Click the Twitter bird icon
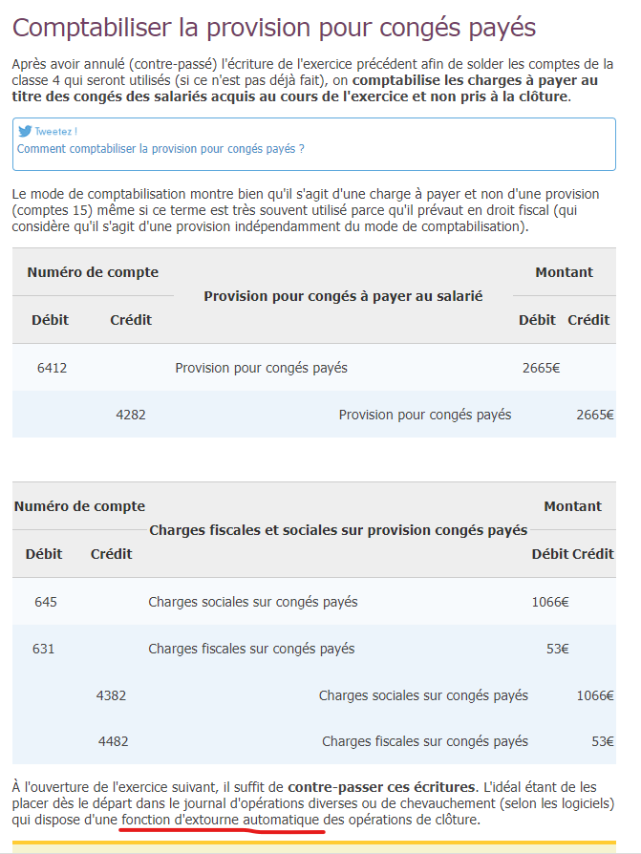 25,132
